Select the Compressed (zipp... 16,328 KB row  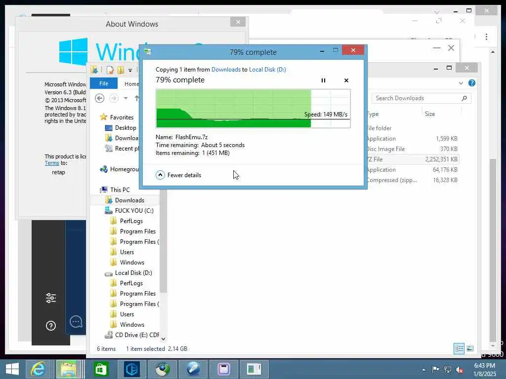413,180
